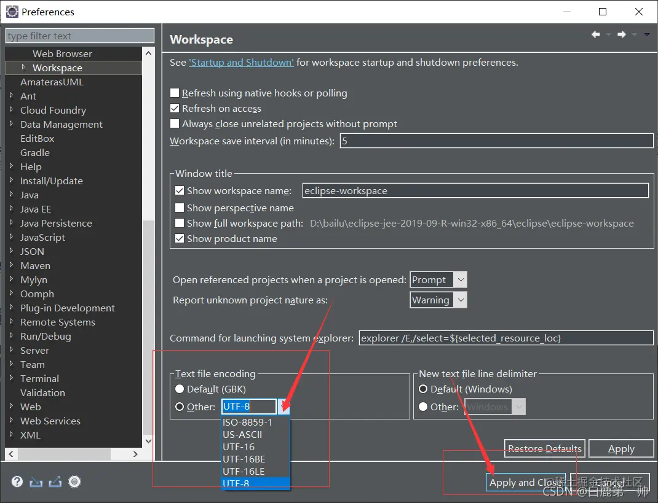Viewport: 658px width, 503px height.
Task: Open the Warning dropdown for project nature
Action: (x=461, y=300)
